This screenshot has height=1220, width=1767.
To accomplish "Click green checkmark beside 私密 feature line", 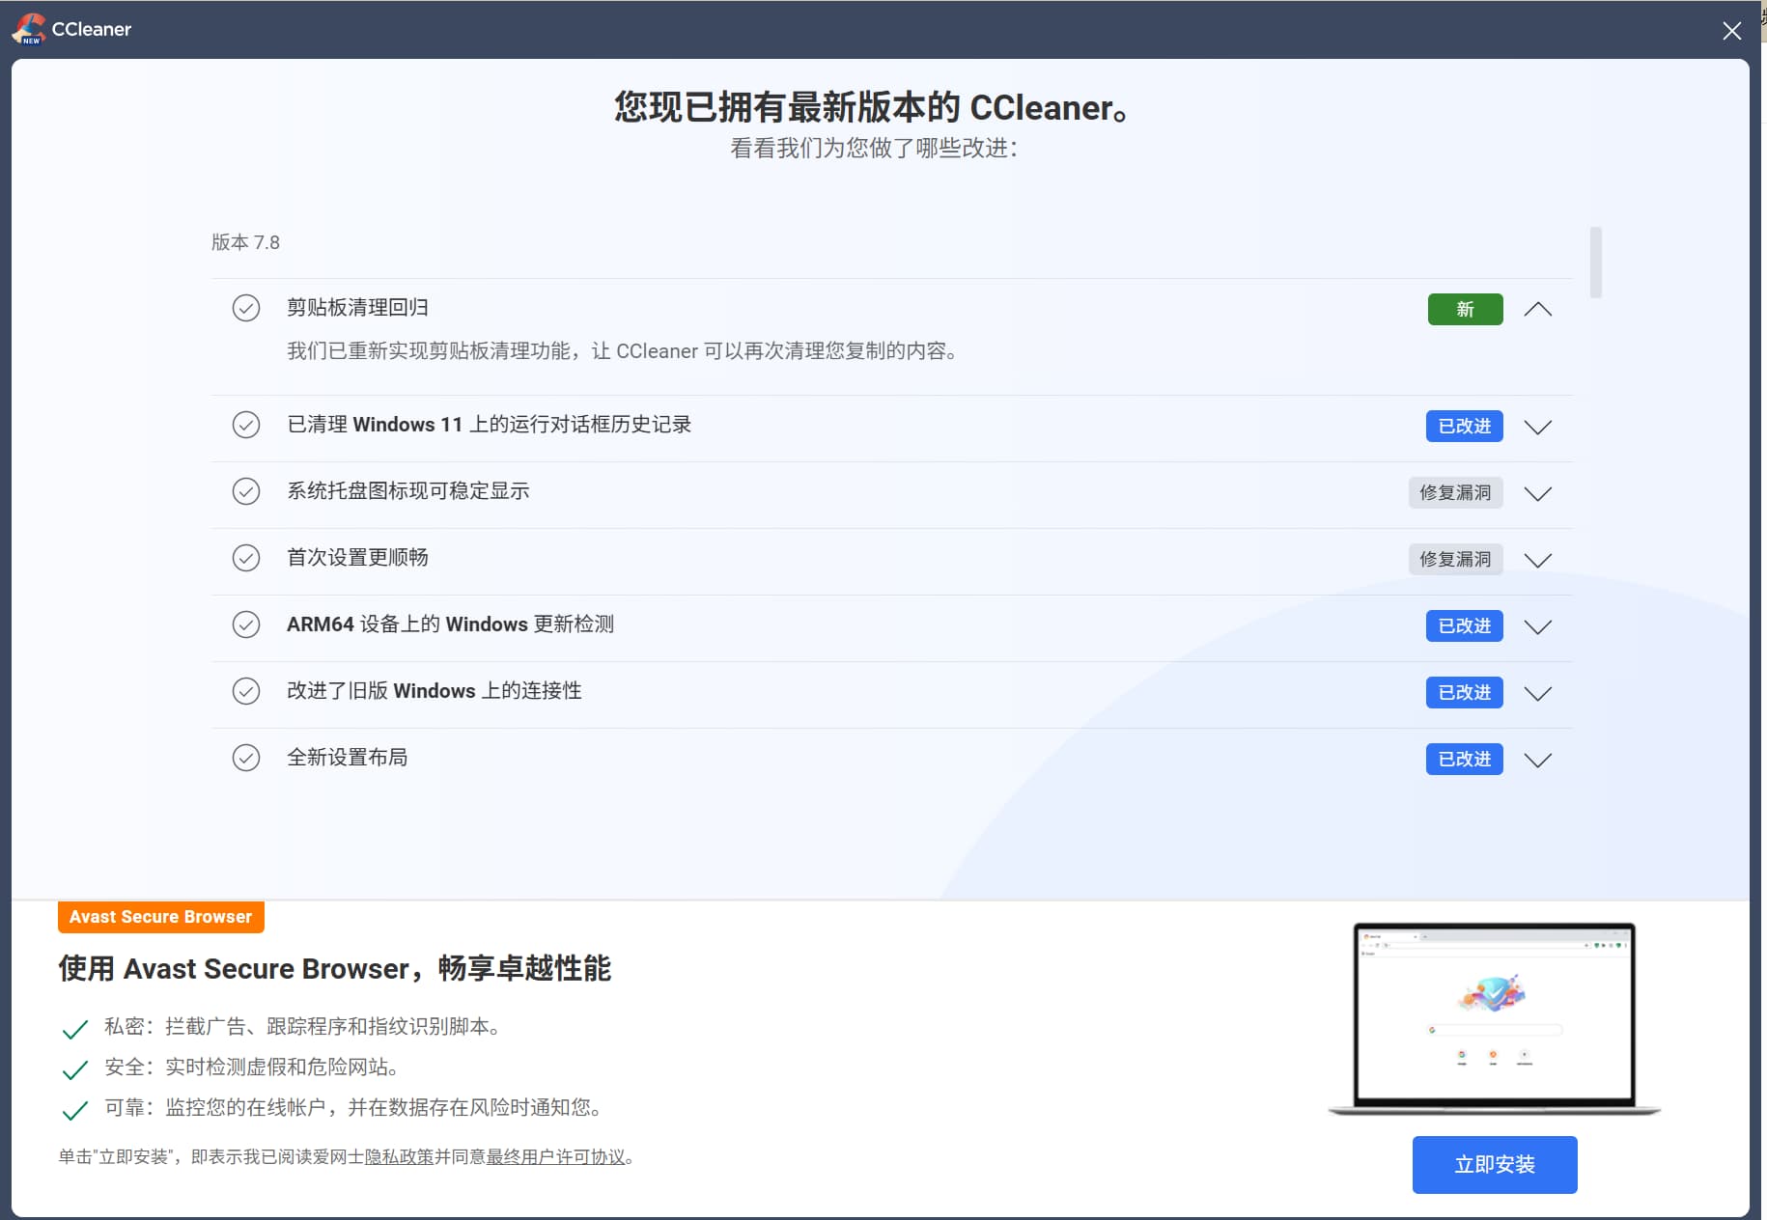I will [75, 1029].
